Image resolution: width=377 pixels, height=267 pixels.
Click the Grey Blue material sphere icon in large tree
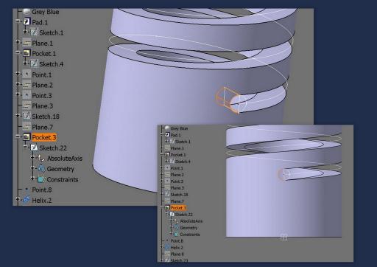point(27,12)
